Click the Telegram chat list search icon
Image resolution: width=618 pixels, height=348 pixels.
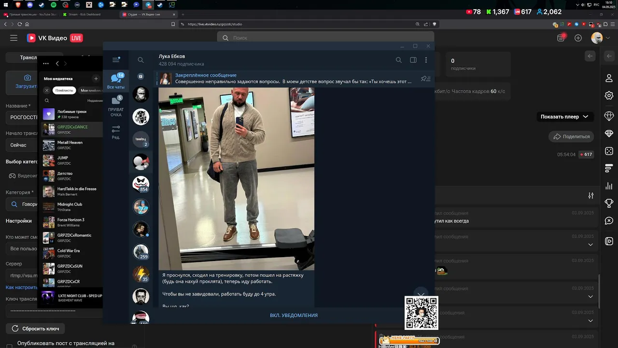(140, 60)
